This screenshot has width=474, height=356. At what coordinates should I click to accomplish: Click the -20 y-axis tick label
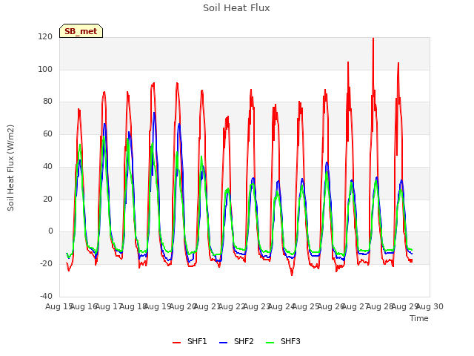[46, 264]
